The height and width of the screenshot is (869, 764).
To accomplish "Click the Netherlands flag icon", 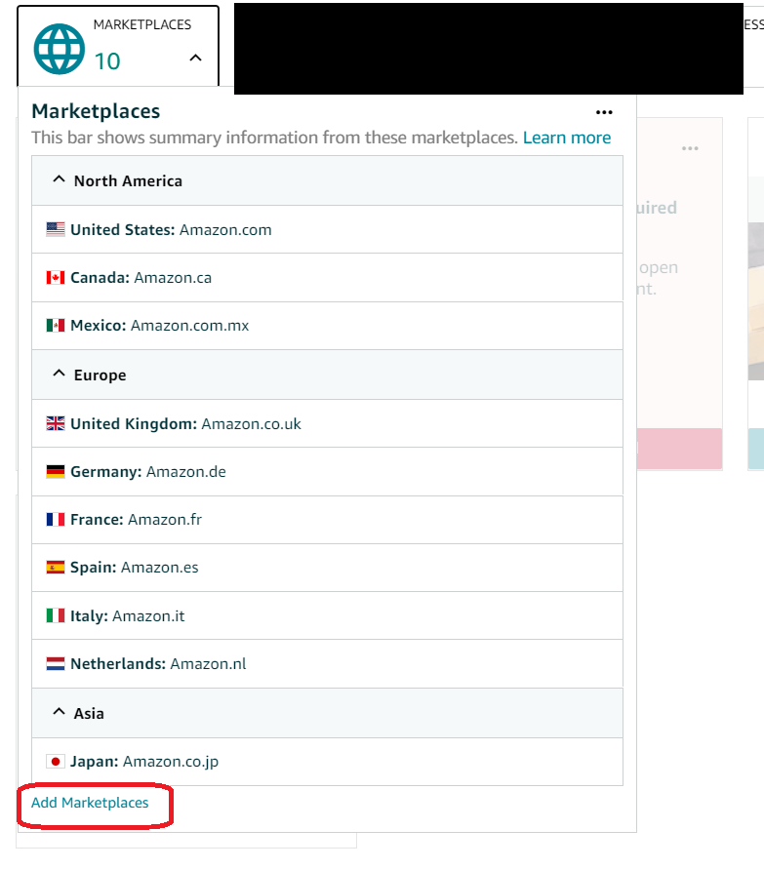I will tap(56, 663).
